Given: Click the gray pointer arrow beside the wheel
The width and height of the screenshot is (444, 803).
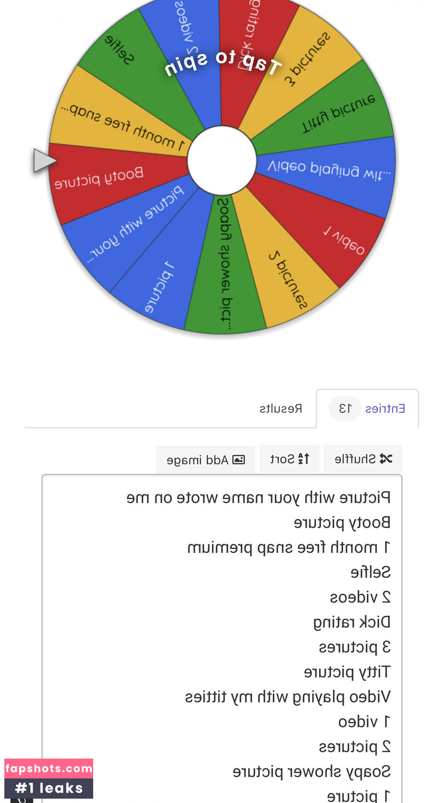Looking at the screenshot, I should tap(44, 160).
